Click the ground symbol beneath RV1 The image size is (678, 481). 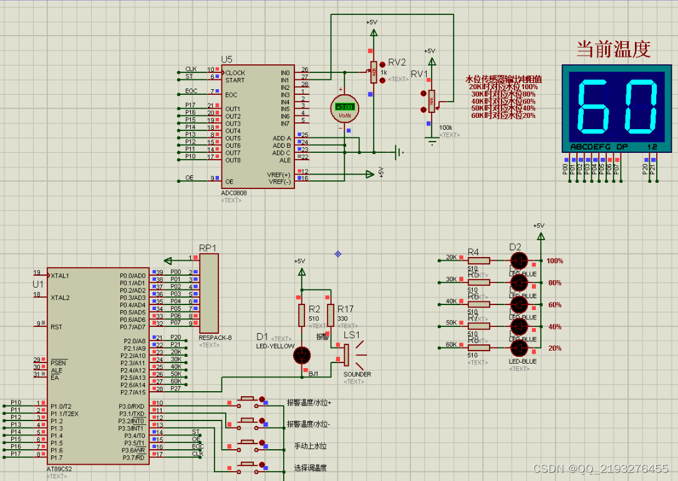pyautogui.click(x=432, y=142)
